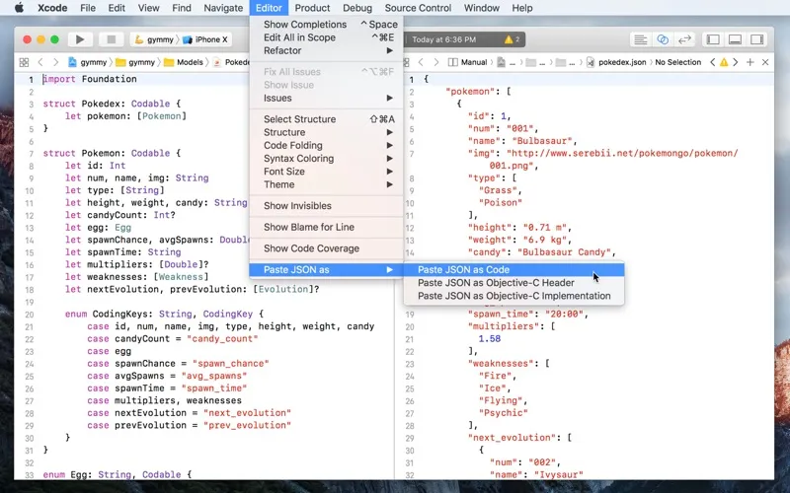Click the gymmy folder in breadcrumb

[x=135, y=62]
